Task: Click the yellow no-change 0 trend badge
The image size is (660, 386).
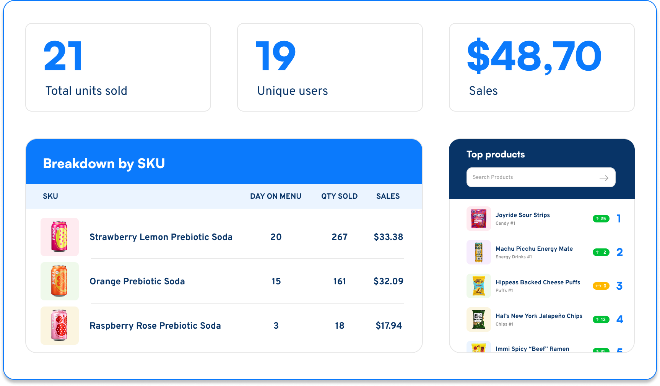Action: pyautogui.click(x=601, y=286)
